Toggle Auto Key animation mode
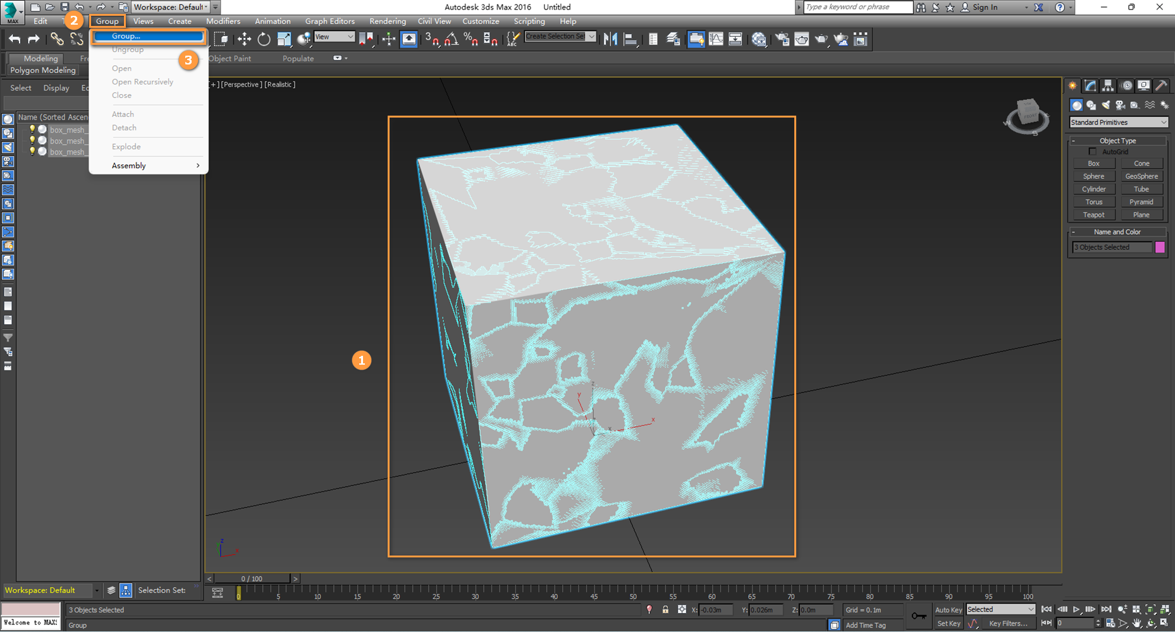The width and height of the screenshot is (1175, 632). coord(948,610)
